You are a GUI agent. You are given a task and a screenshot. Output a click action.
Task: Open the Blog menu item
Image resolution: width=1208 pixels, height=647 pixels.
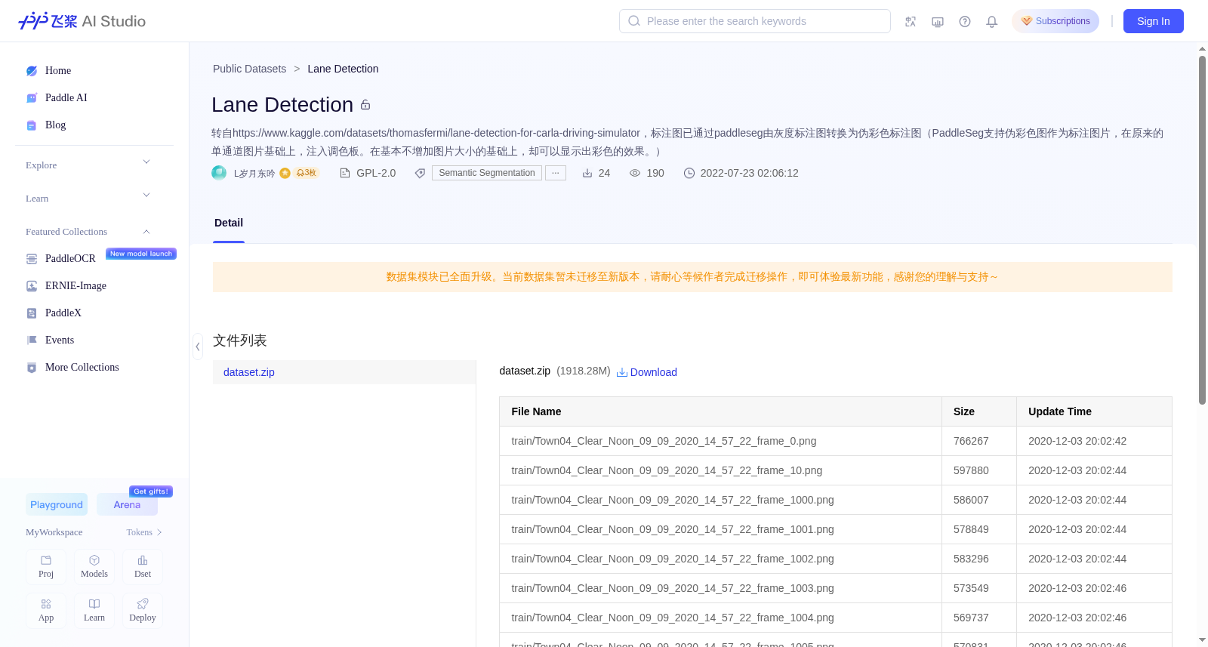pos(55,125)
